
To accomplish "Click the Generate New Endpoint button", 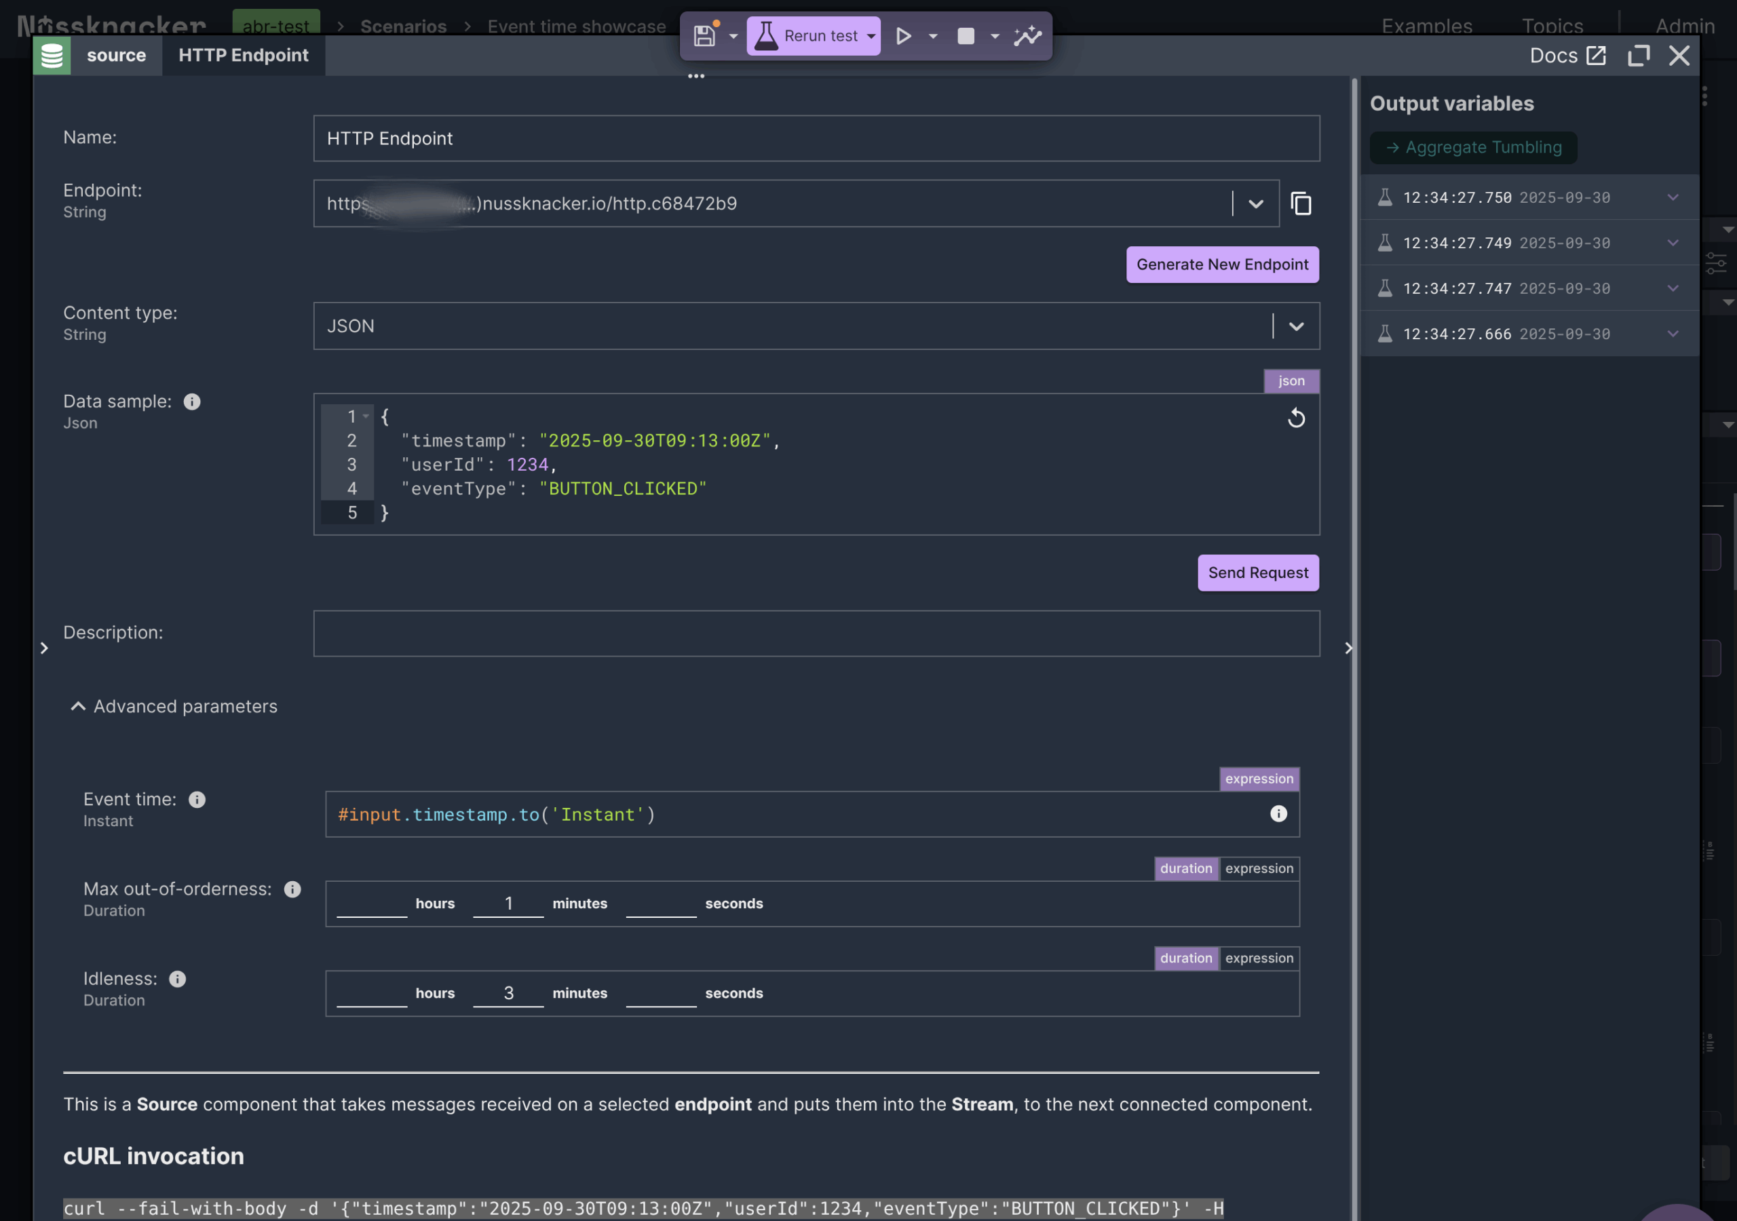I will (1222, 264).
